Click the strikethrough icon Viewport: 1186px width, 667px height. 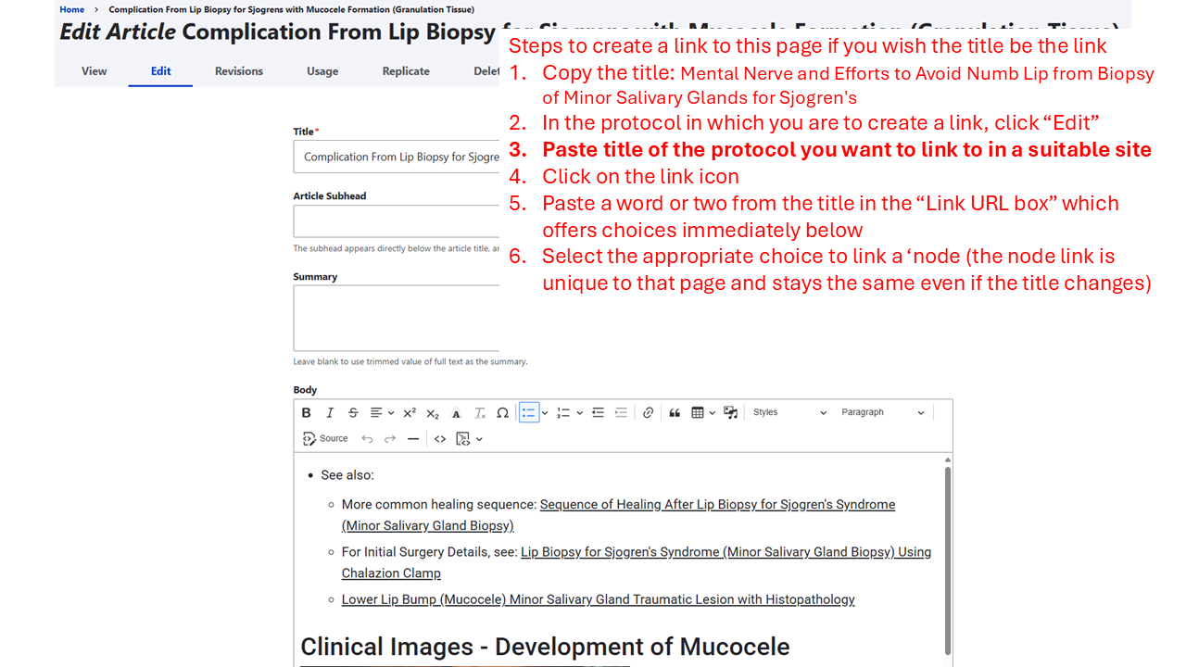point(353,413)
